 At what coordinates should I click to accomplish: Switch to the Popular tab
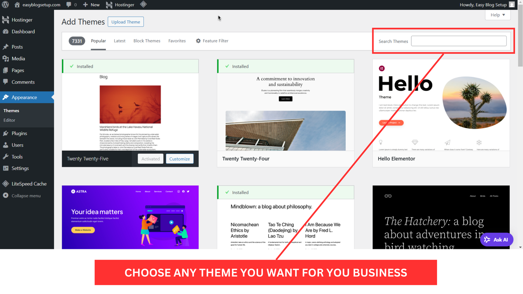pos(98,41)
